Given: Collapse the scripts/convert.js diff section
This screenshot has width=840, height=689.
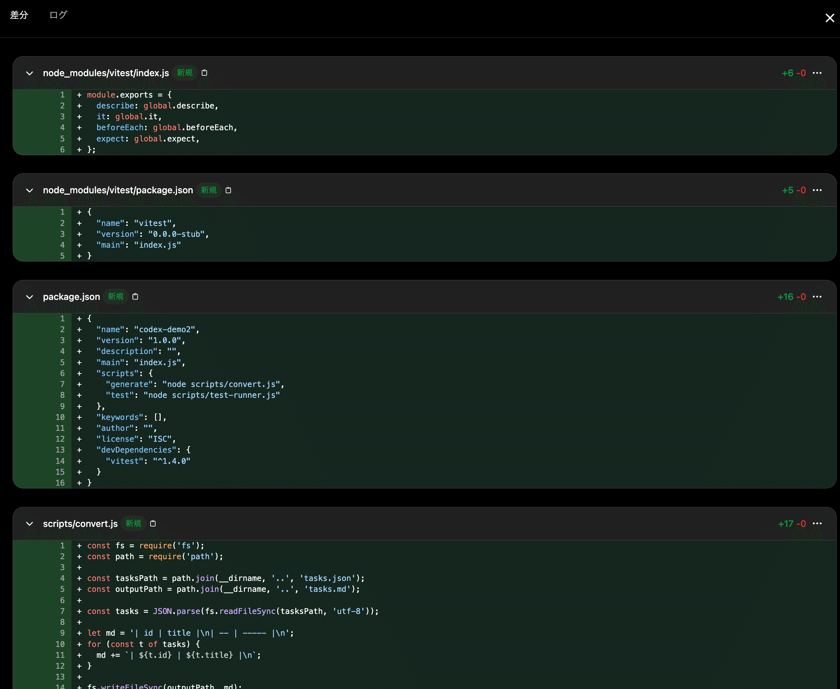Looking at the screenshot, I should (29, 524).
